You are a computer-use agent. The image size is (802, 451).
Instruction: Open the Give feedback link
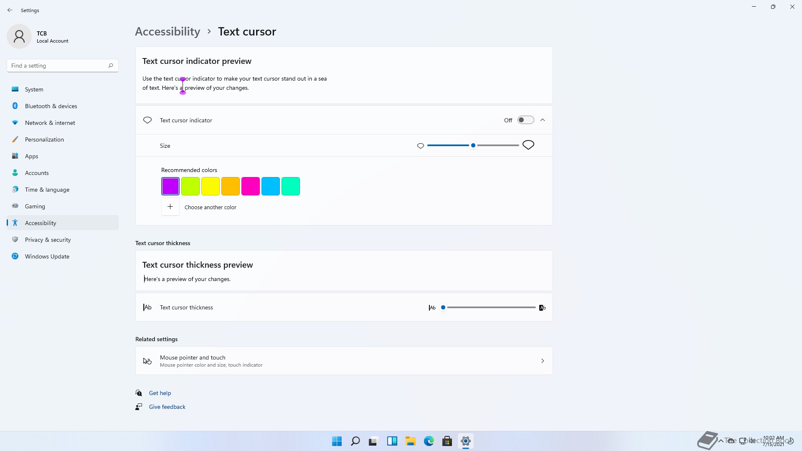point(167,407)
